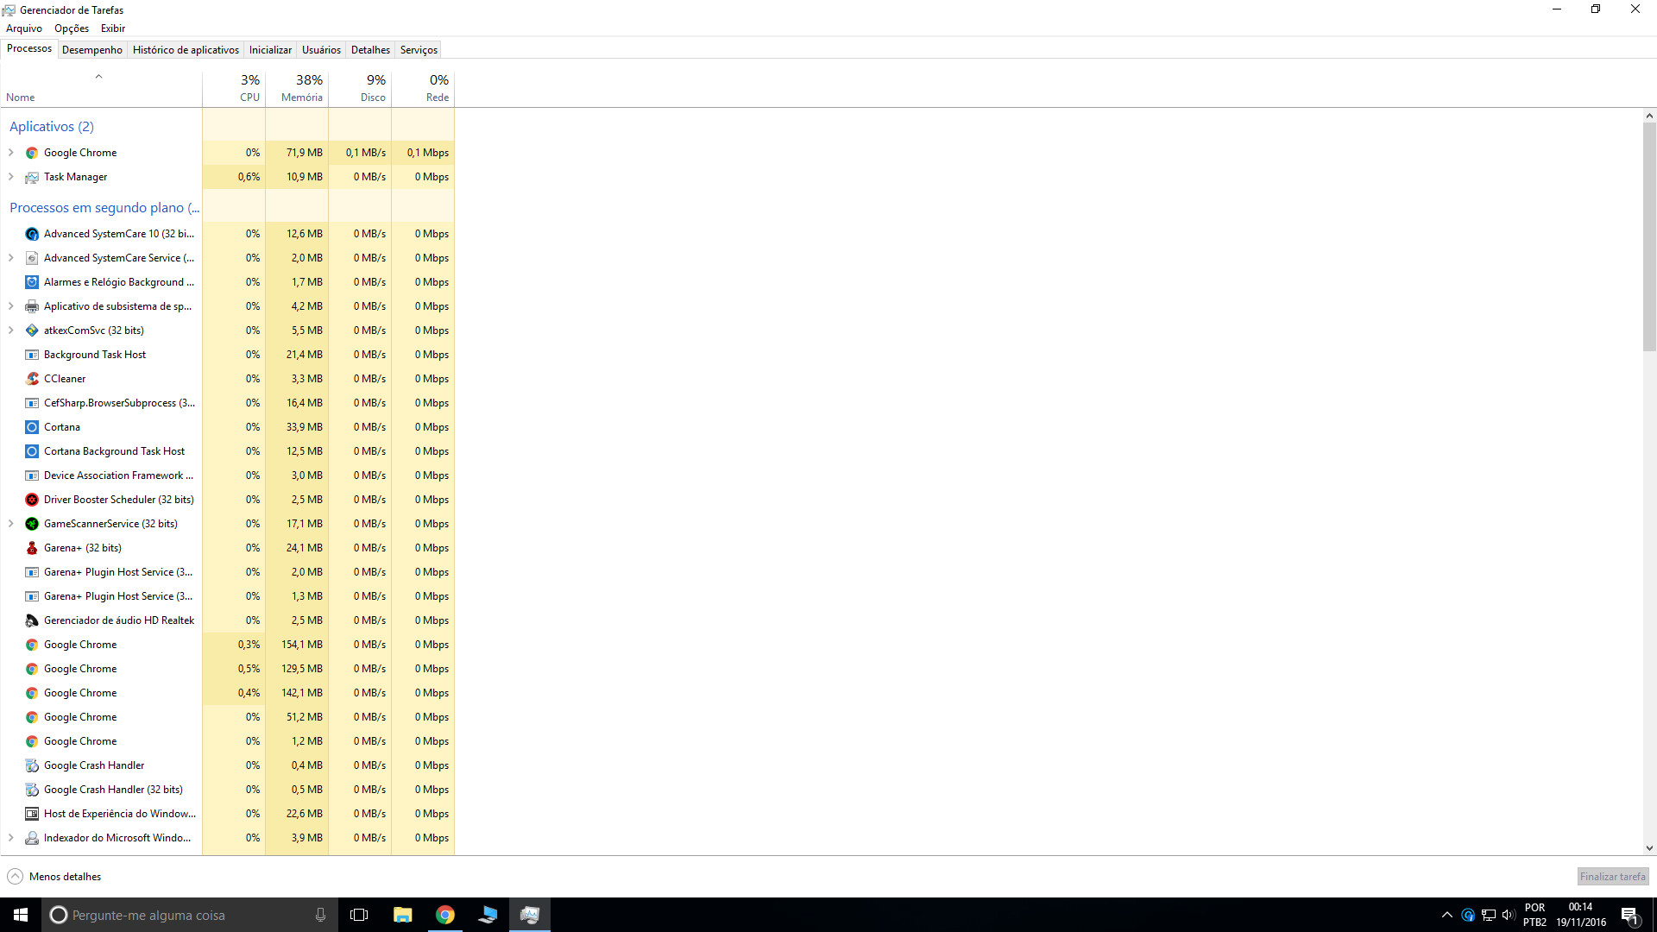Expand the GameScannerService (32 bits) entry
The width and height of the screenshot is (1657, 932).
click(11, 524)
